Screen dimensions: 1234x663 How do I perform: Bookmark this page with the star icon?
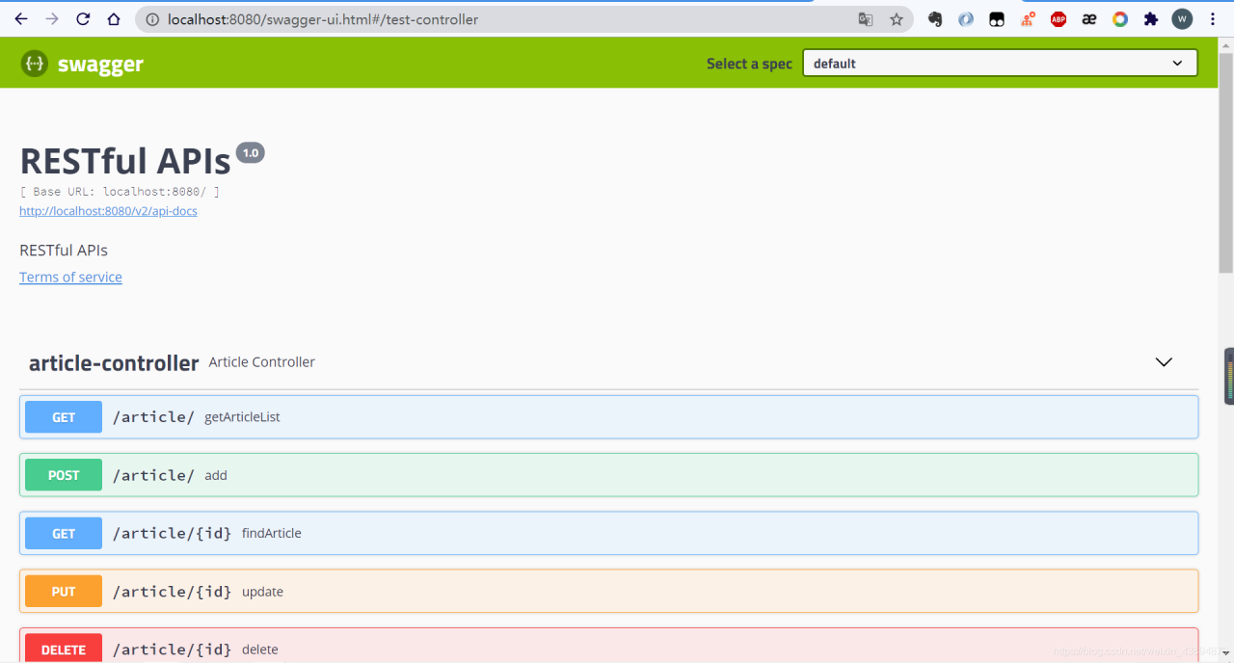tap(896, 19)
